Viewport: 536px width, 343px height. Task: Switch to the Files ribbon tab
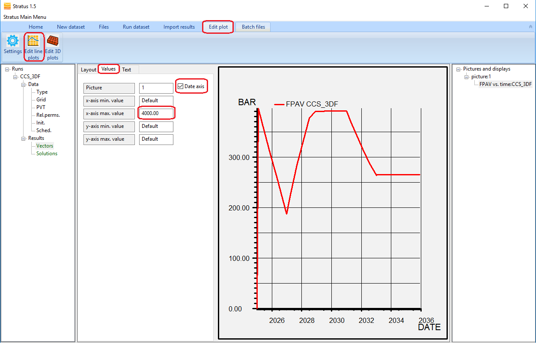(104, 27)
